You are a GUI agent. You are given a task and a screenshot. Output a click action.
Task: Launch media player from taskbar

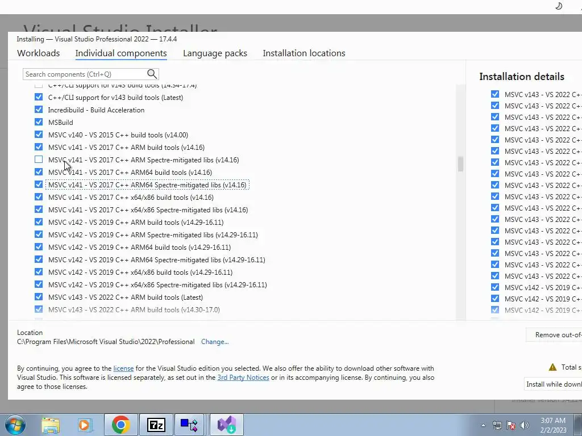(85, 425)
